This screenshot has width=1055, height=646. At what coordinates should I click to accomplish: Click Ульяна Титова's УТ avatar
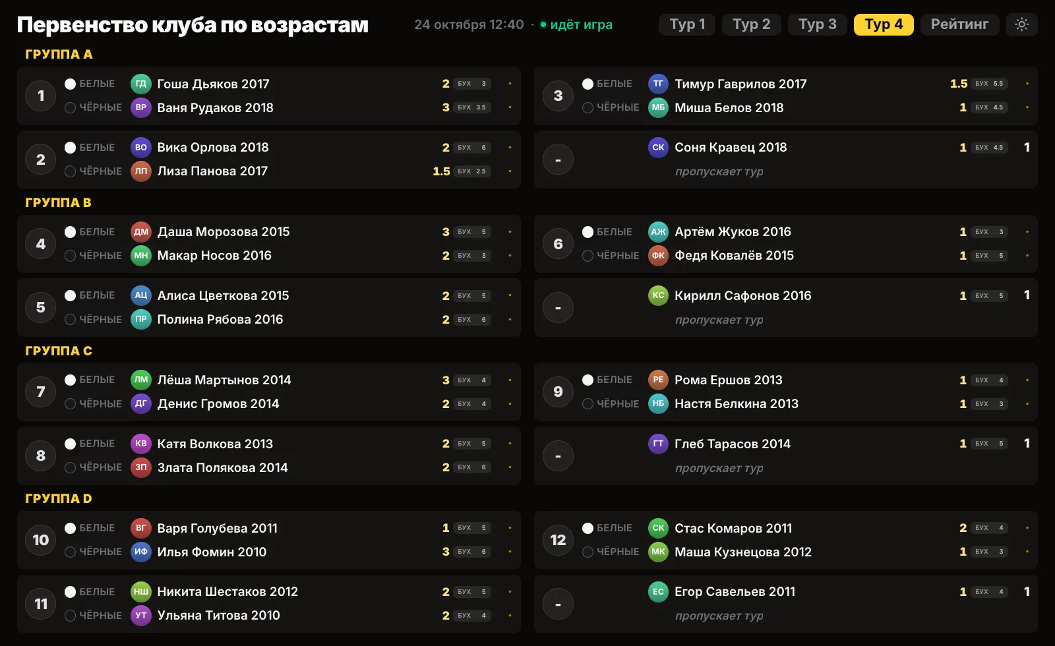pyautogui.click(x=141, y=616)
